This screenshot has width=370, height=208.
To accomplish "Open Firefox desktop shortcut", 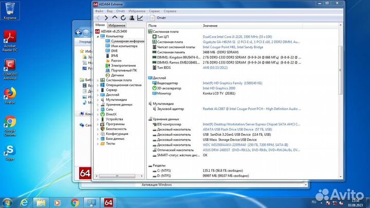I will pyautogui.click(x=10, y=95).
